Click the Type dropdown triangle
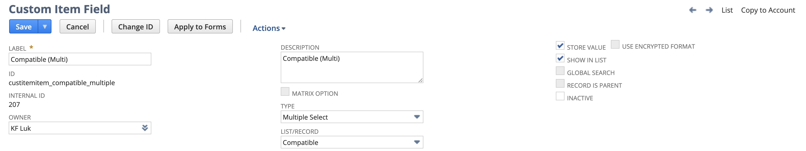806x151 pixels. pos(417,117)
